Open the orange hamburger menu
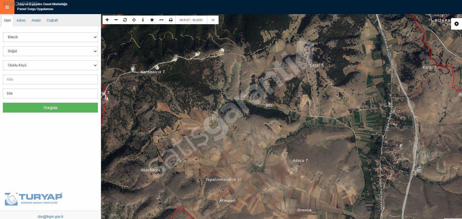 [x=7, y=7]
